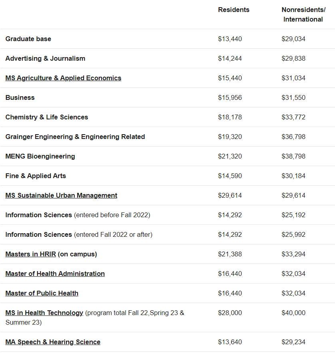Click the Fine & Applied Arts label
The image size is (335, 353).
[x=36, y=176]
